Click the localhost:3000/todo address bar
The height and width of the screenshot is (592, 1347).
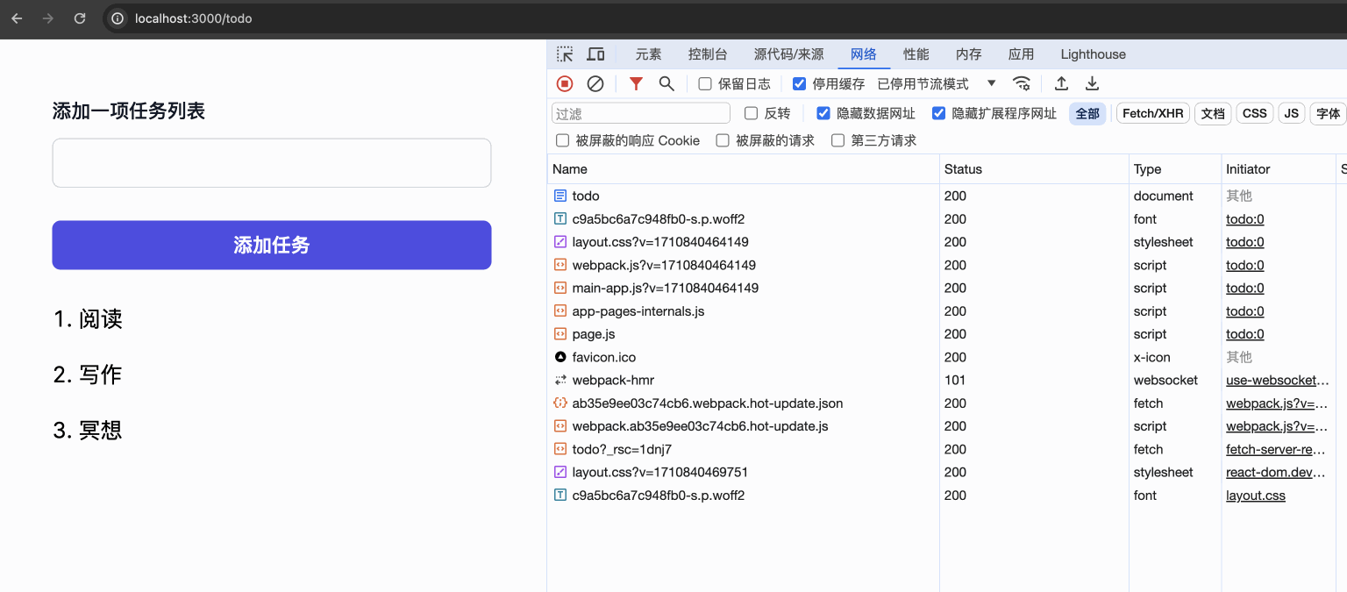click(x=193, y=18)
